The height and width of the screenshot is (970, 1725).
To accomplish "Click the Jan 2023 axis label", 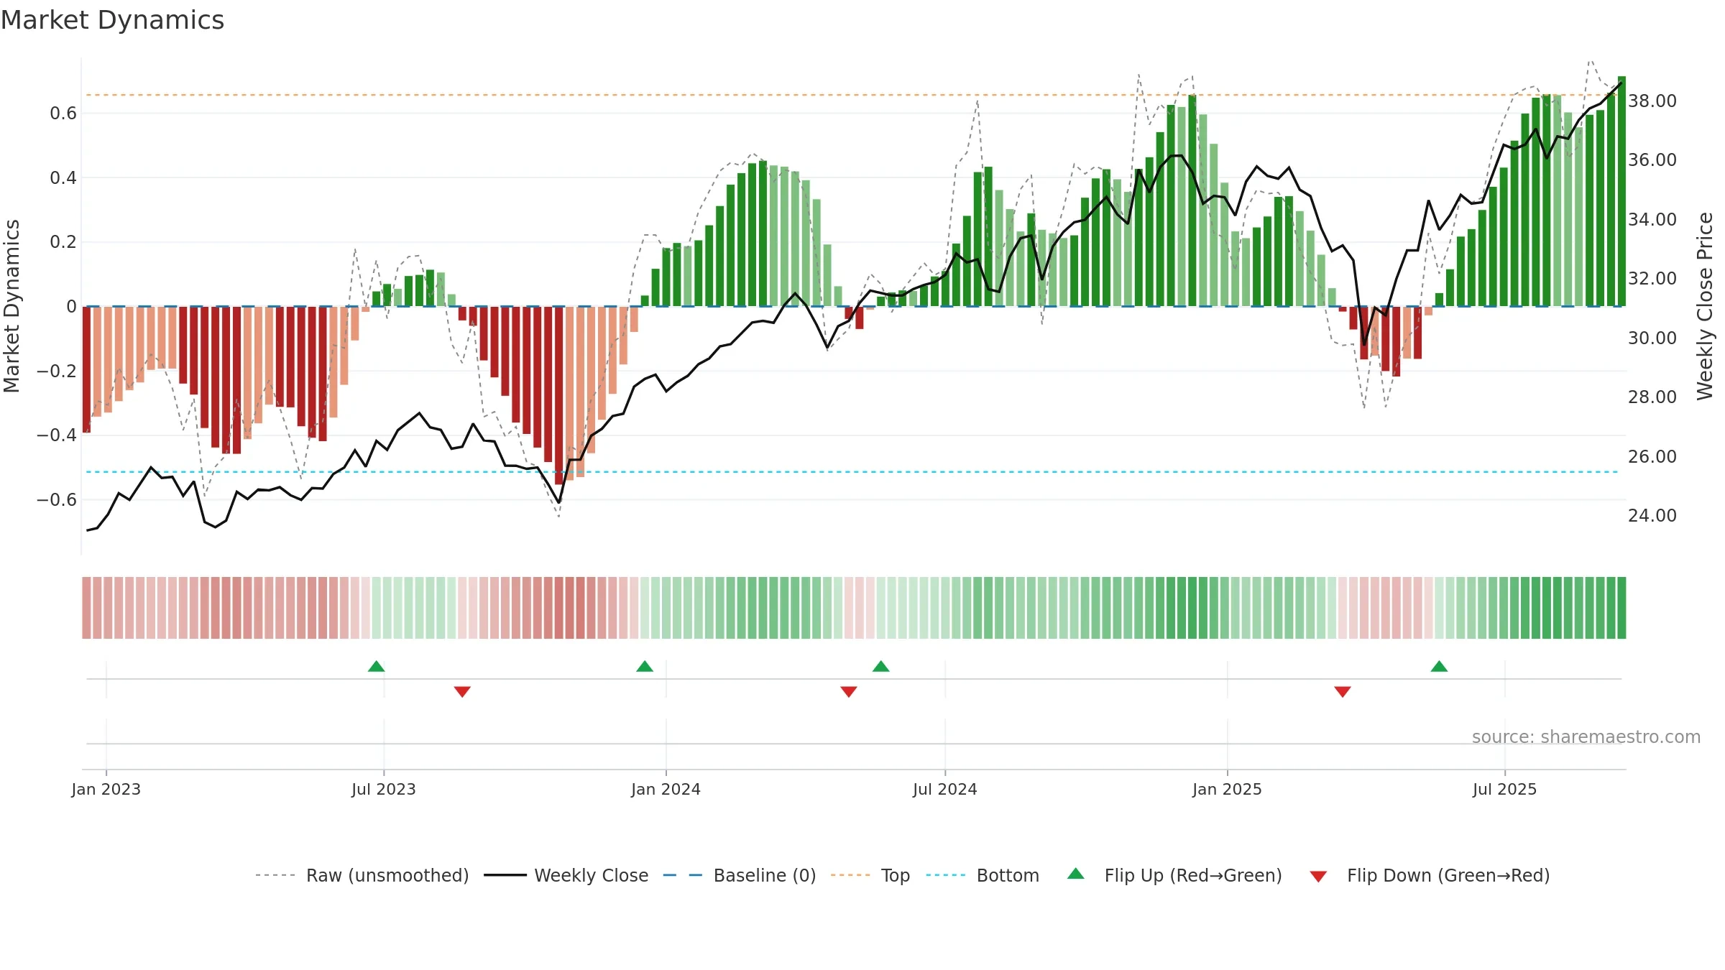I will point(106,789).
